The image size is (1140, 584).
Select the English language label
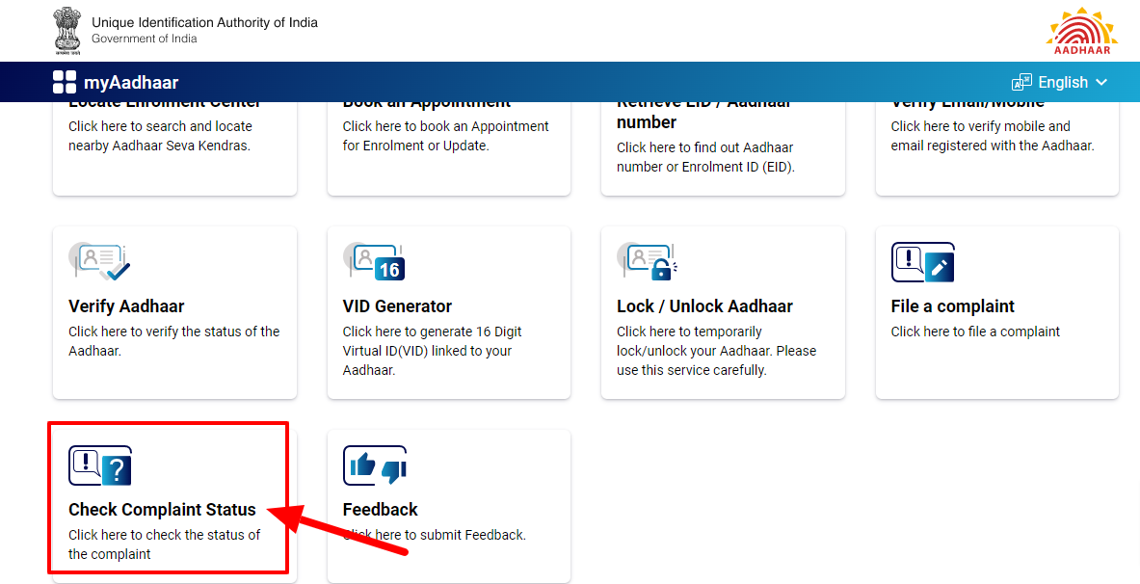(1063, 82)
